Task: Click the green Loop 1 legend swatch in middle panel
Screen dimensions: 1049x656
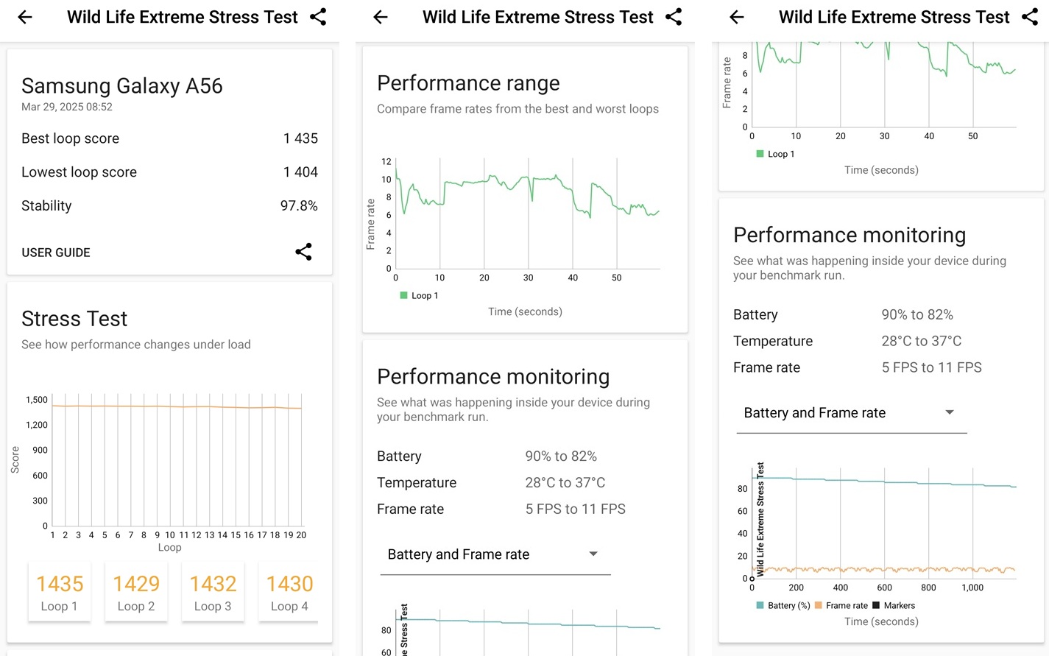Action: click(x=403, y=295)
